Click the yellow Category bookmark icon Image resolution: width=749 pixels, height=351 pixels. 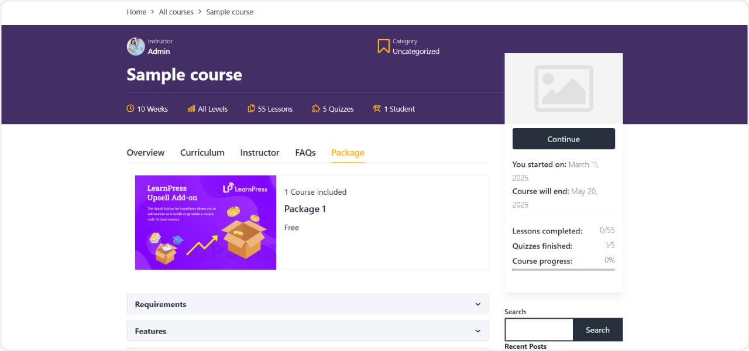tap(383, 46)
